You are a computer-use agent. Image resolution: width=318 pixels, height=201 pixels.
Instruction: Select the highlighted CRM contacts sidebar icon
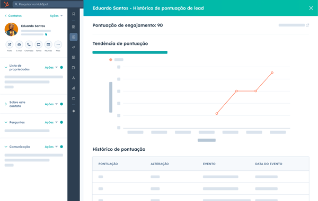[74, 37]
